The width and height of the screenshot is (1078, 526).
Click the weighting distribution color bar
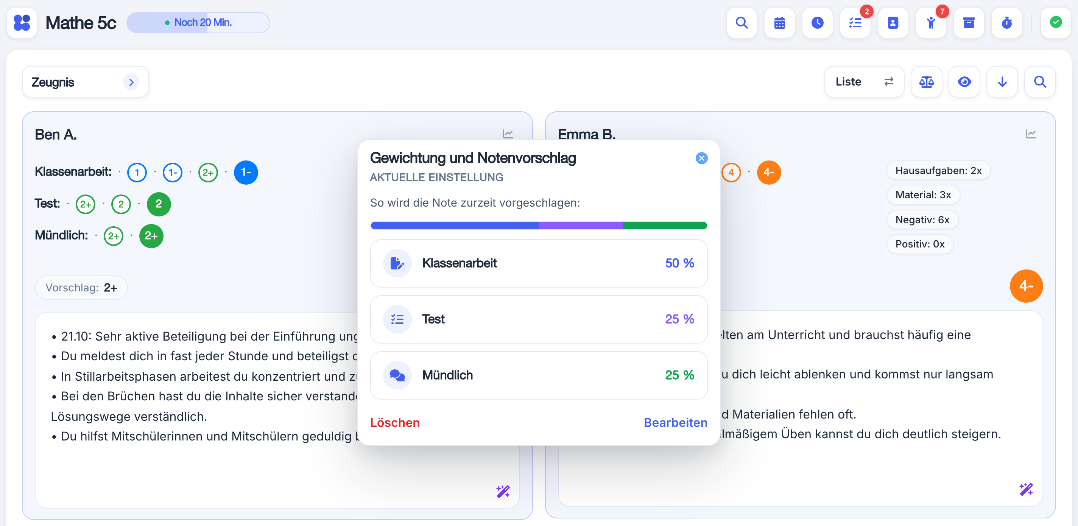[539, 226]
